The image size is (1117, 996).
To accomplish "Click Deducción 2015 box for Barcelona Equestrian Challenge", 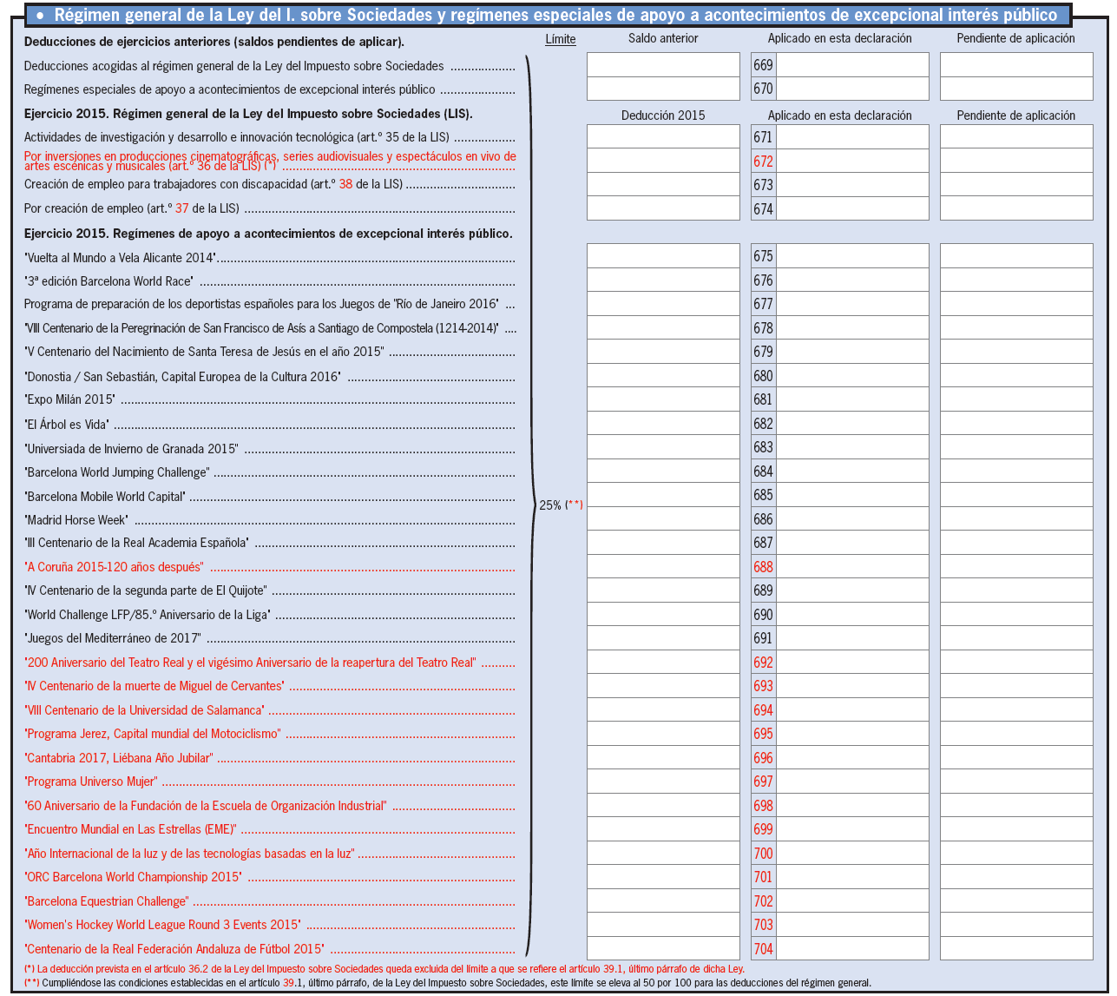I will pyautogui.click(x=663, y=900).
